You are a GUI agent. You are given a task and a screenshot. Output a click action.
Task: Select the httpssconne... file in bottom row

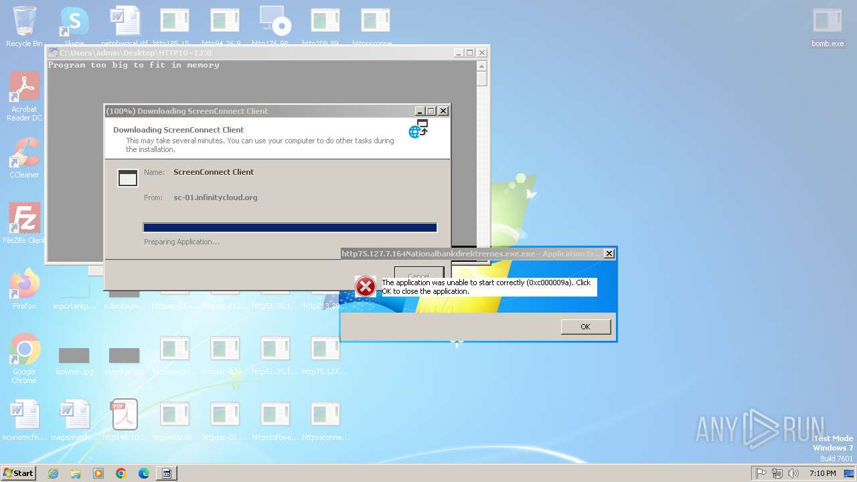tap(325, 420)
